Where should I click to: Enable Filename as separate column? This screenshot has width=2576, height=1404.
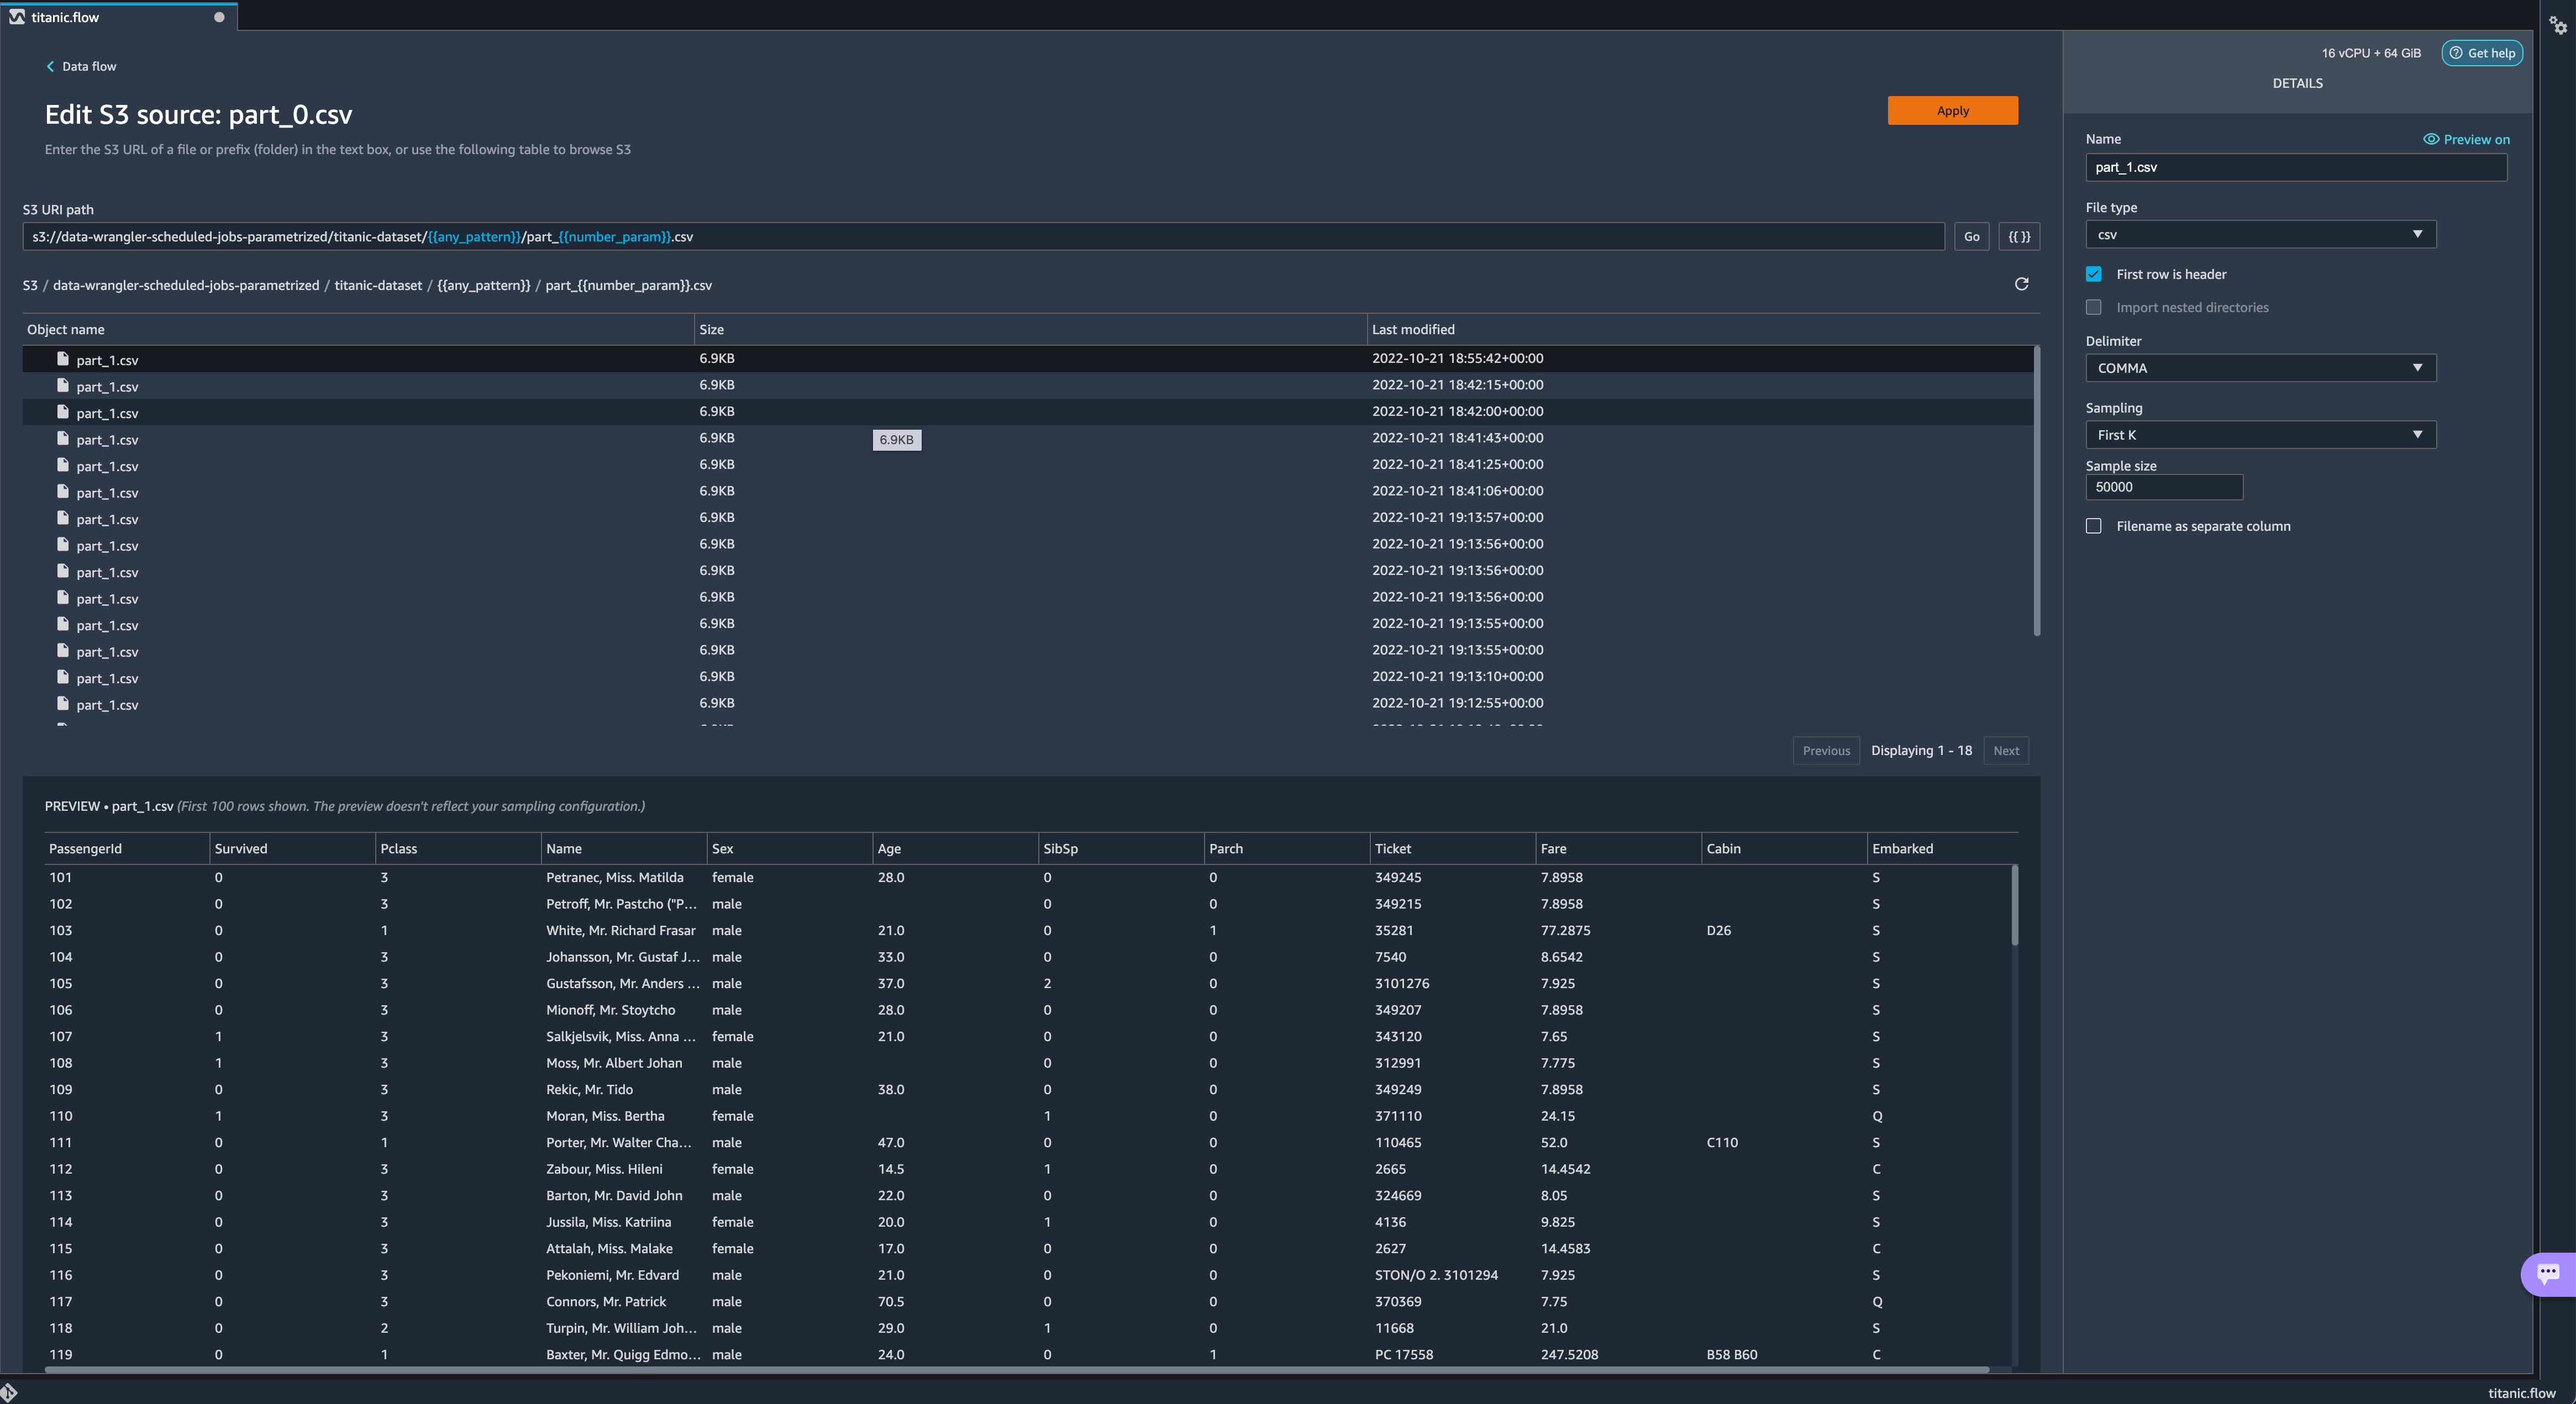[2093, 526]
